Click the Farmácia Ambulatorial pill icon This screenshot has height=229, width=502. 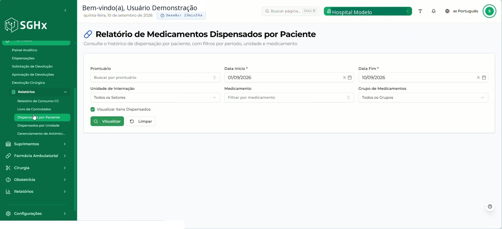click(x=8, y=156)
